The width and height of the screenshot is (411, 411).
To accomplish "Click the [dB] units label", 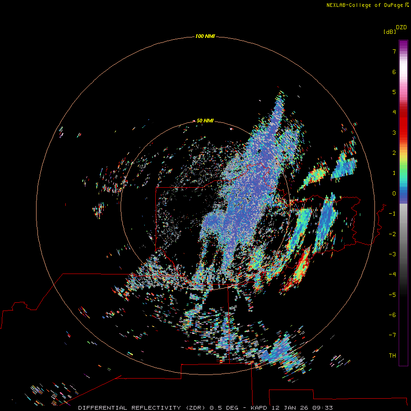I will coord(390,32).
